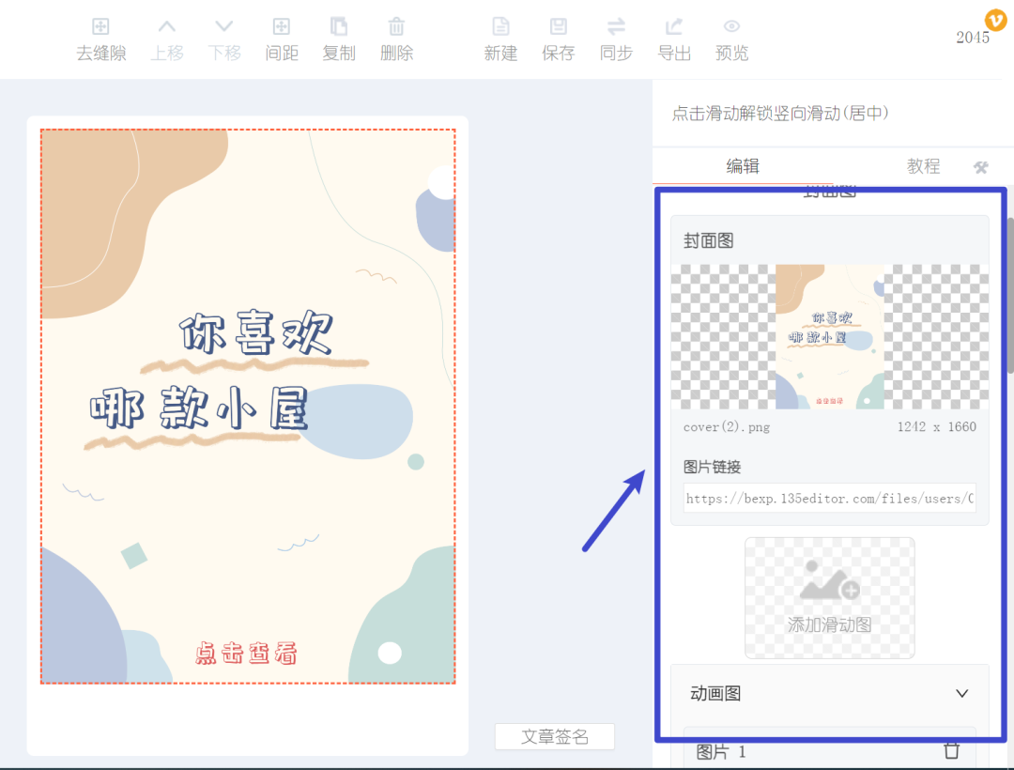Viewport: 1014px width, 770px height.
Task: Save the work with 保存 icon
Action: (558, 26)
